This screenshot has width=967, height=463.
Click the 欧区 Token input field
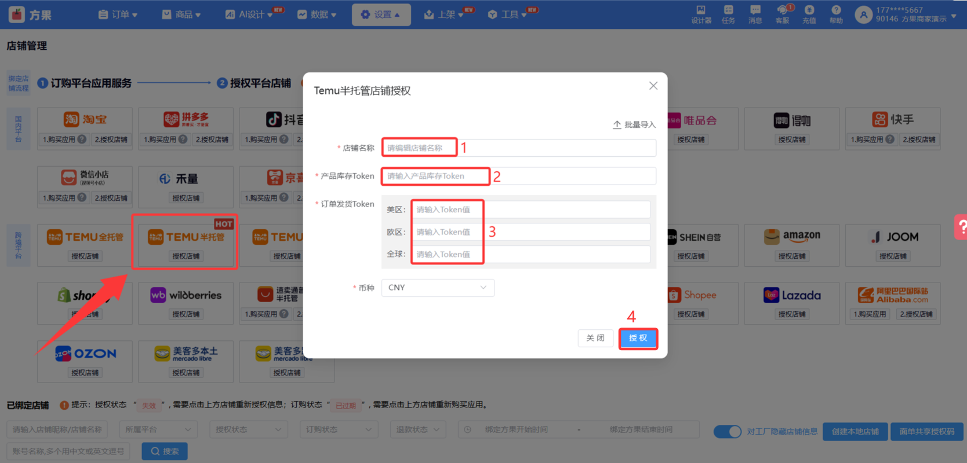530,232
